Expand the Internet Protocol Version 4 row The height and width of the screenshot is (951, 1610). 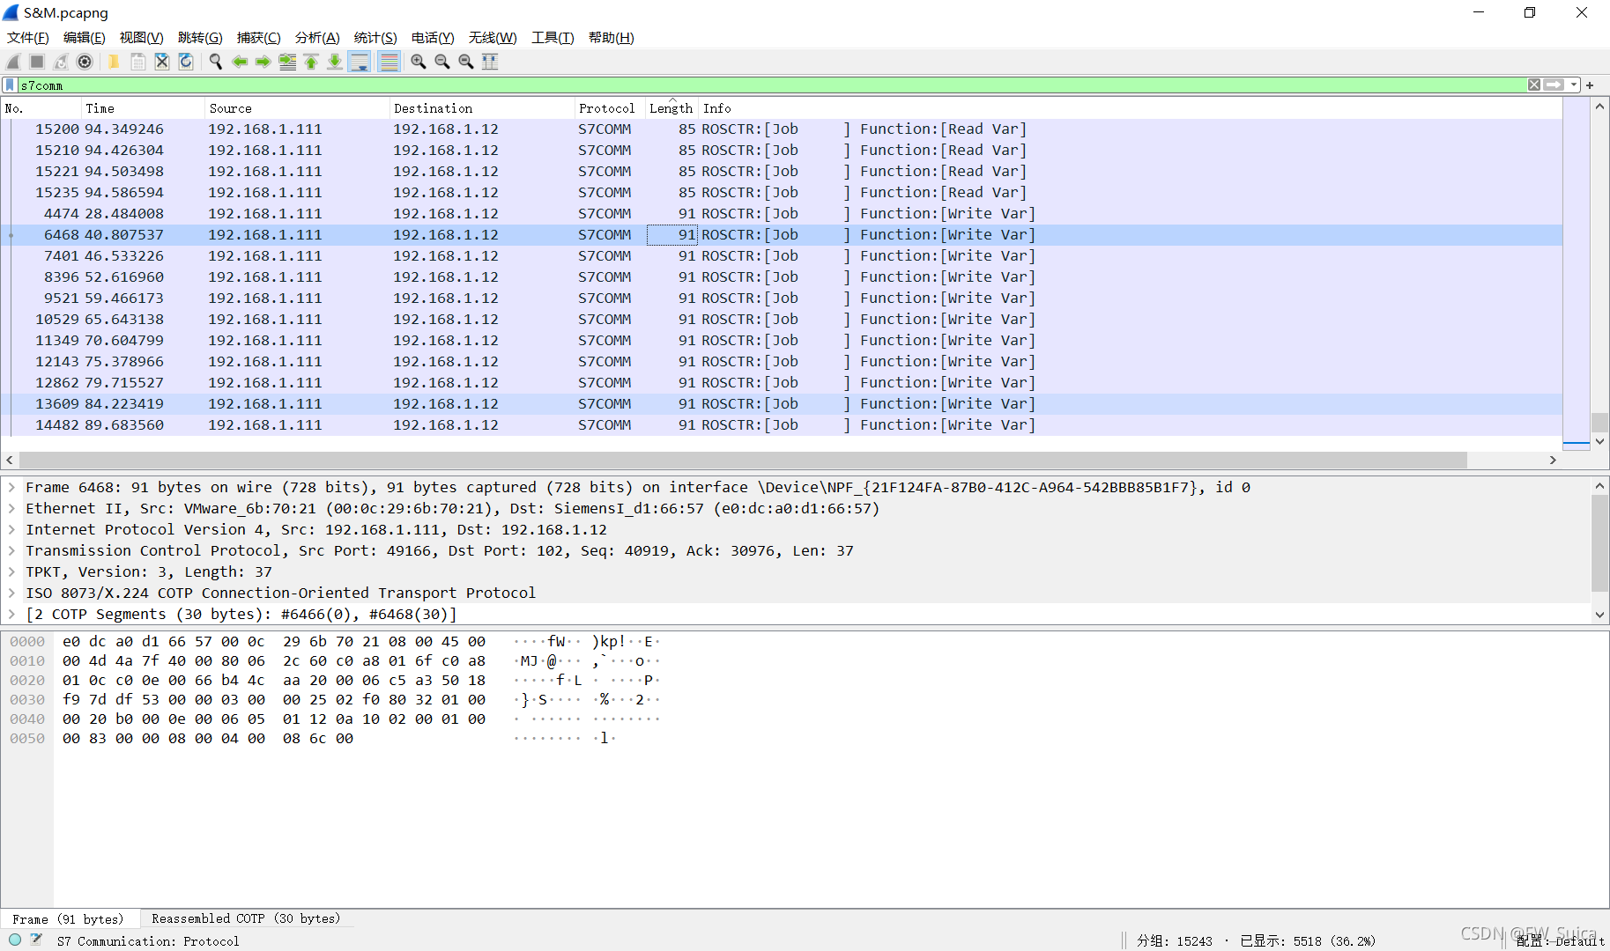coord(11,529)
